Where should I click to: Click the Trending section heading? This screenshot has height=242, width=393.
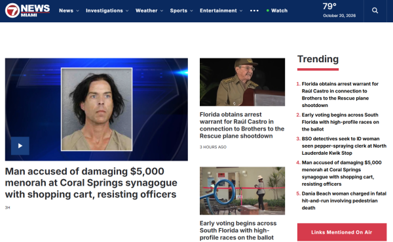[x=318, y=59]
